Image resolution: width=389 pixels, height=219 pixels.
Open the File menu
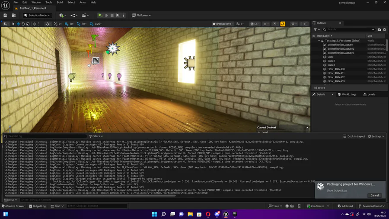(16, 2)
